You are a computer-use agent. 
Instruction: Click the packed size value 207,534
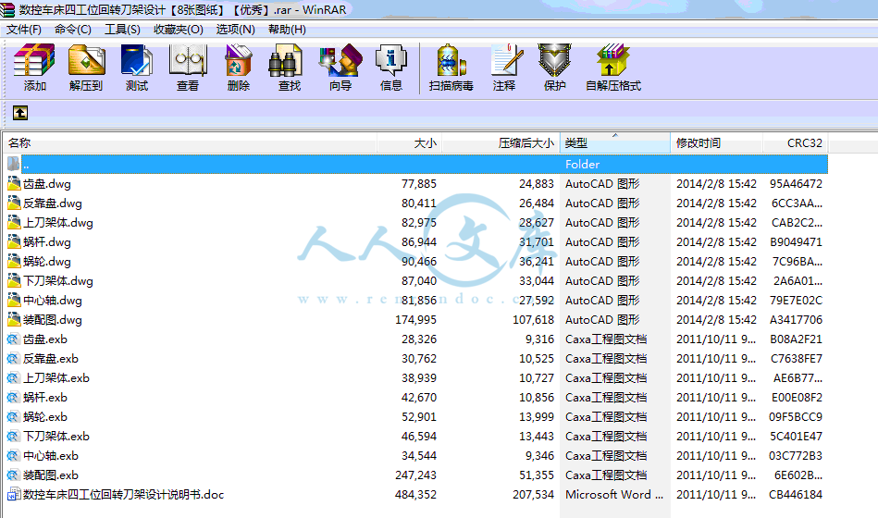pos(533,495)
